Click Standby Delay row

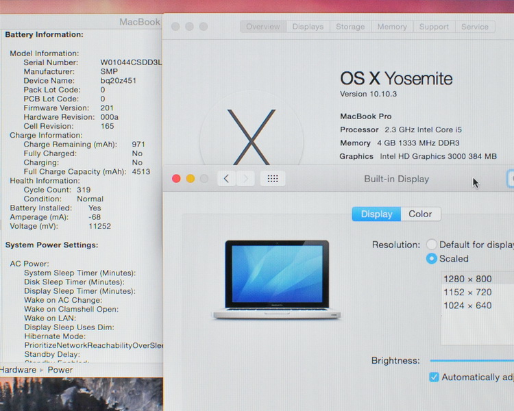(x=52, y=354)
